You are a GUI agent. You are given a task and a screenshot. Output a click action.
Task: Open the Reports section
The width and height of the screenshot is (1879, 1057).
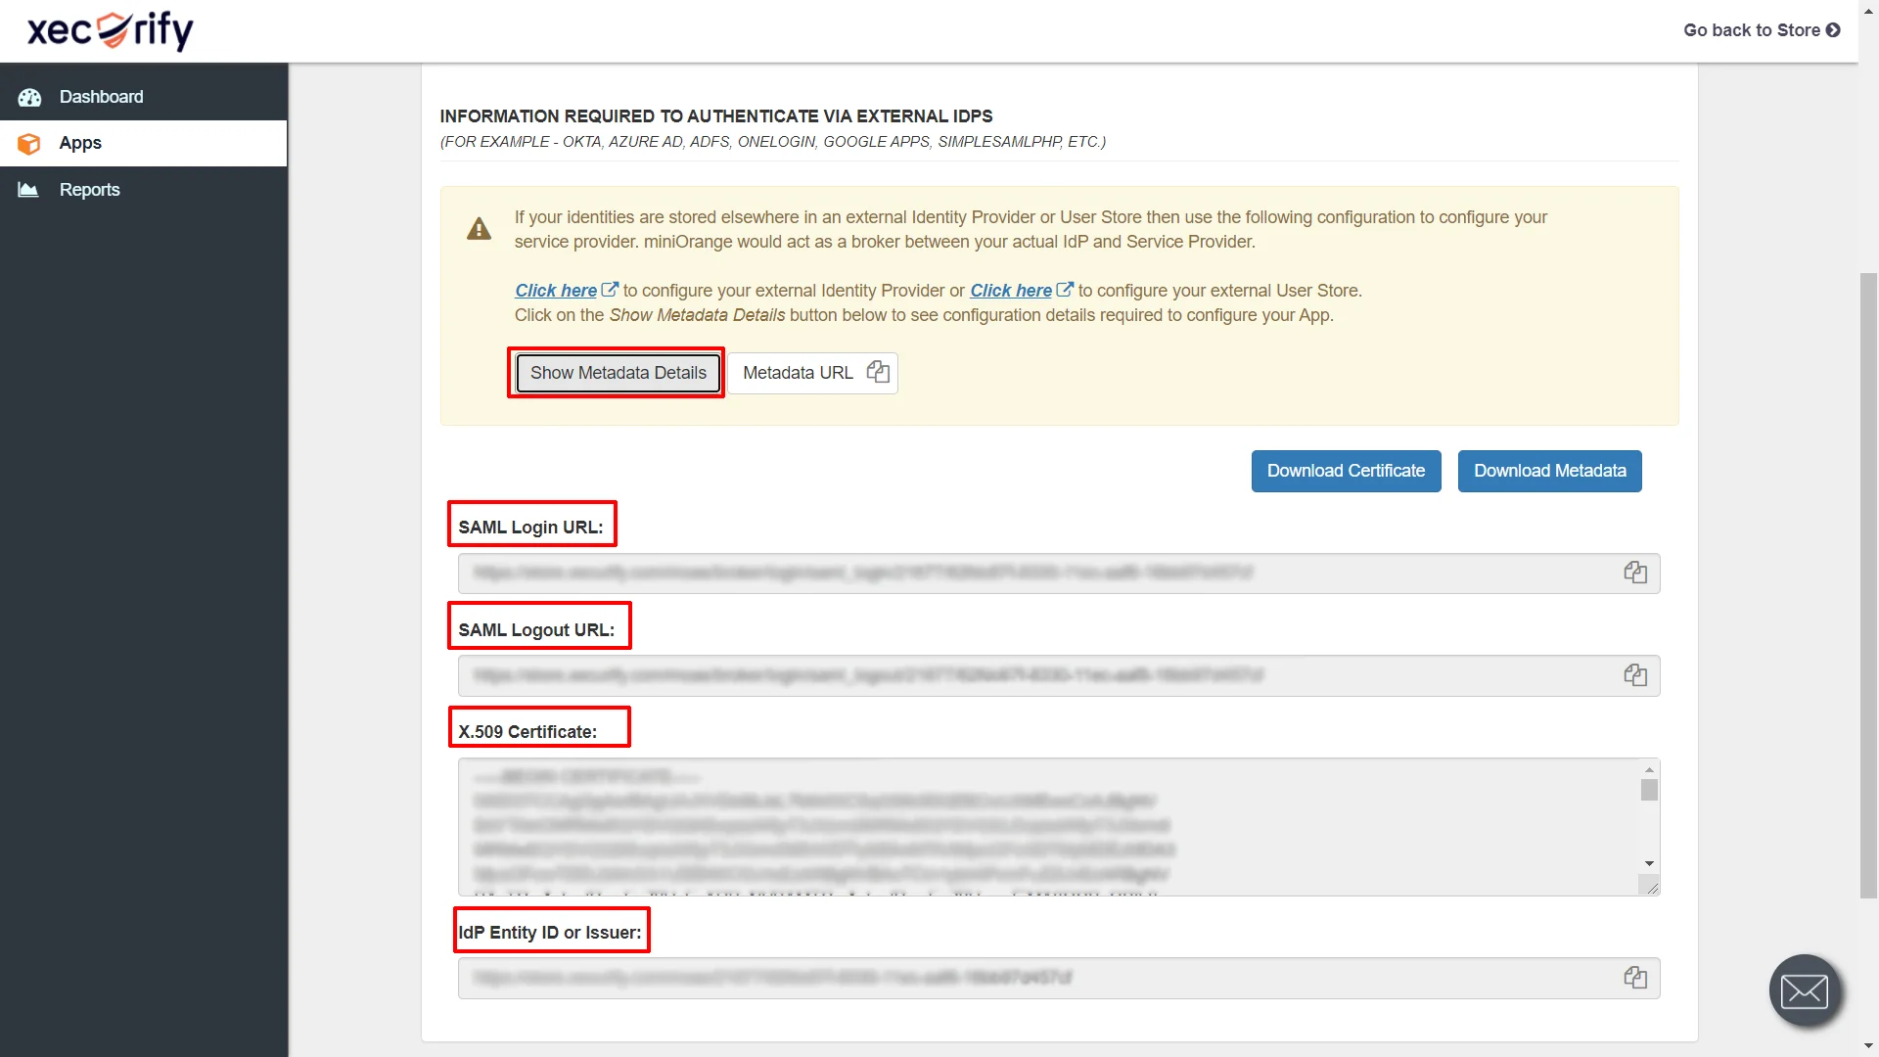89,189
